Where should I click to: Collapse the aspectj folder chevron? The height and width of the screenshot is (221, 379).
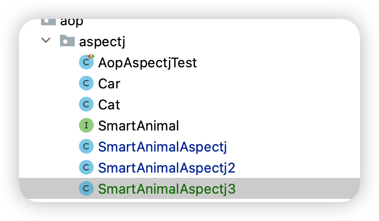tap(46, 40)
